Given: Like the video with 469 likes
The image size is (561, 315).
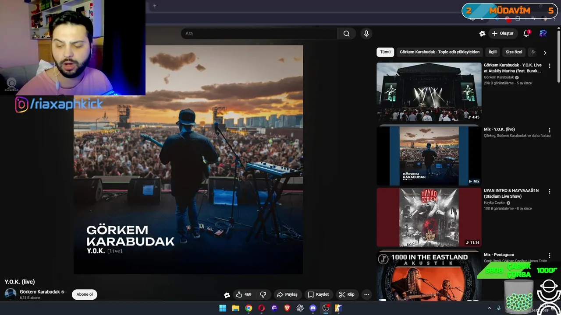Looking at the screenshot, I should (x=244, y=294).
